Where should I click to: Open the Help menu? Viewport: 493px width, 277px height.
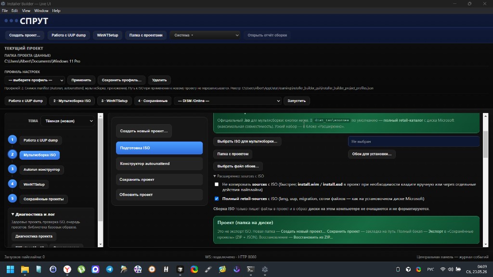coord(56,11)
